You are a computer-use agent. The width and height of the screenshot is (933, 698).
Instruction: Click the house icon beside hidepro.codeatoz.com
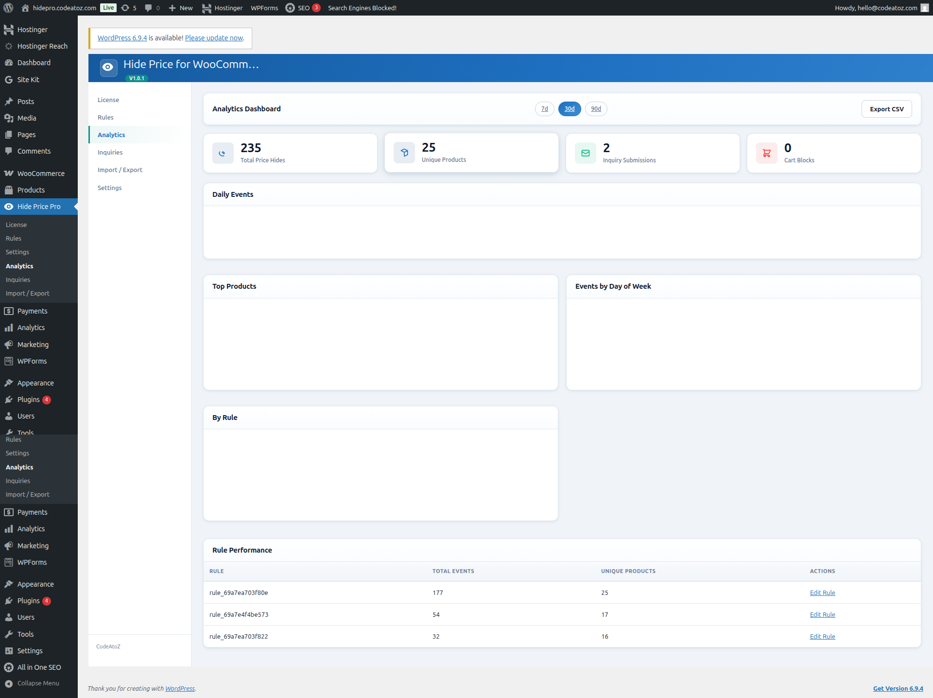25,8
